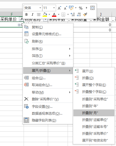Click the borders icon
Image resolution: width=116 pixels, height=146 pixels.
pyautogui.click(x=63, y=14)
